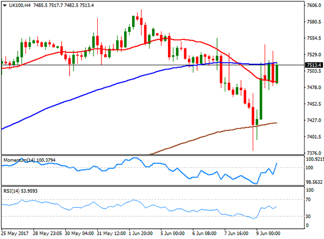Viewport: 324px width, 239px height.
Task: Select the UK100,H4 chart title text
Action: pos(20,5)
